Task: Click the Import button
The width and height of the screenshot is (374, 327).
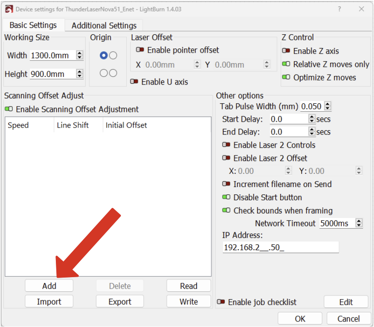Action: click(49, 302)
